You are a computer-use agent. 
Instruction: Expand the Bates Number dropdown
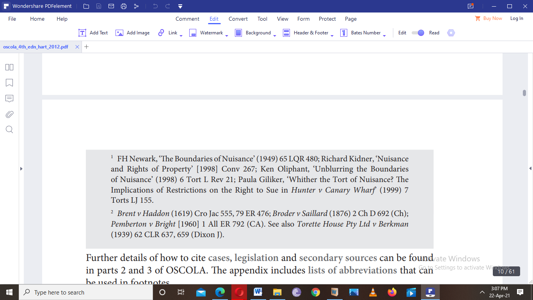[384, 35]
